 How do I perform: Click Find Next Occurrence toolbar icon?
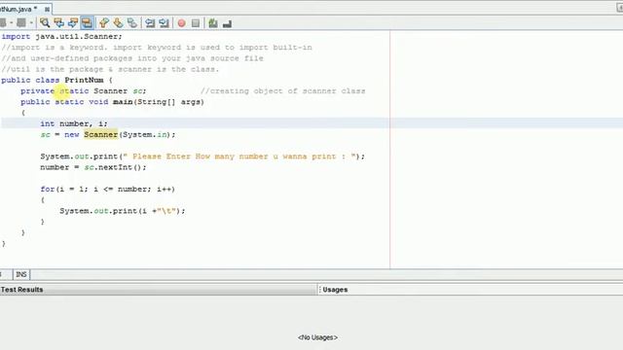(x=73, y=23)
